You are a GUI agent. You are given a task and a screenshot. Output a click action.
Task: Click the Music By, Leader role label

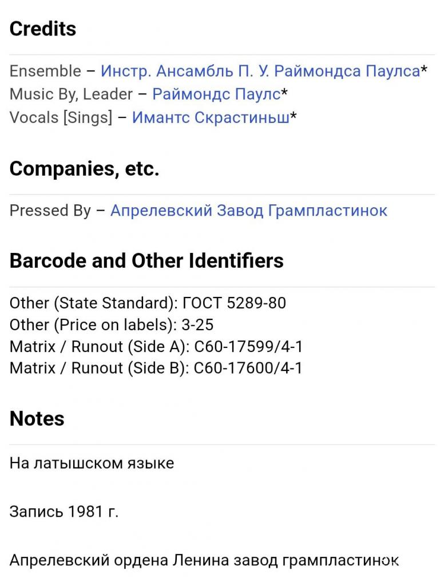(x=71, y=94)
